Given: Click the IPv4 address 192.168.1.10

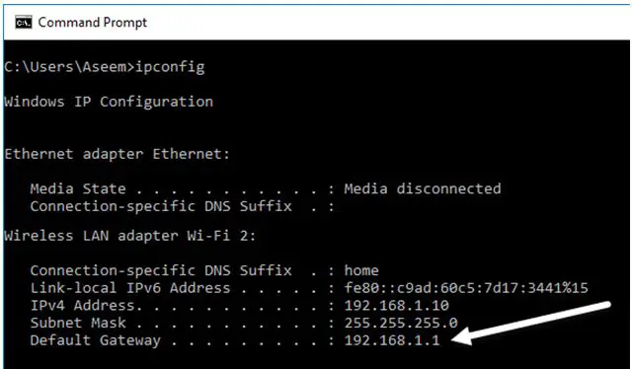Looking at the screenshot, I should tap(397, 305).
